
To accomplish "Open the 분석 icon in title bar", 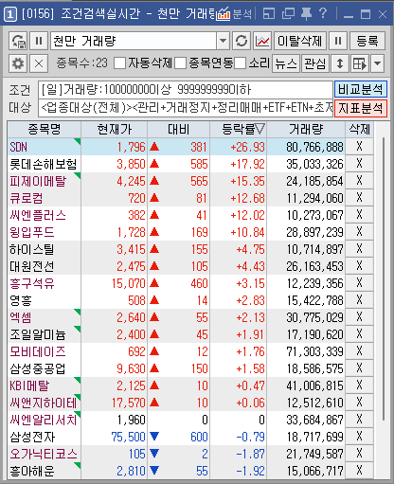I will 234,14.
